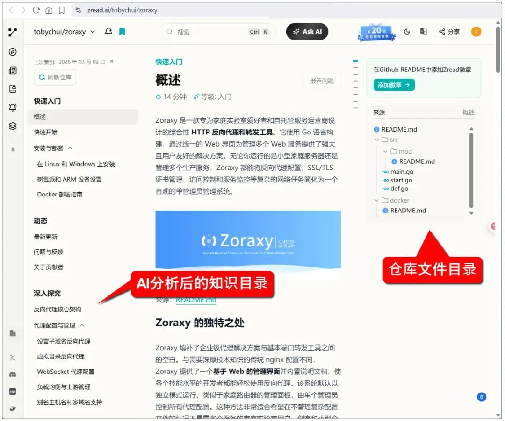Open the tobychui/zoraxy repo dropdown
505x421 pixels.
(65, 32)
